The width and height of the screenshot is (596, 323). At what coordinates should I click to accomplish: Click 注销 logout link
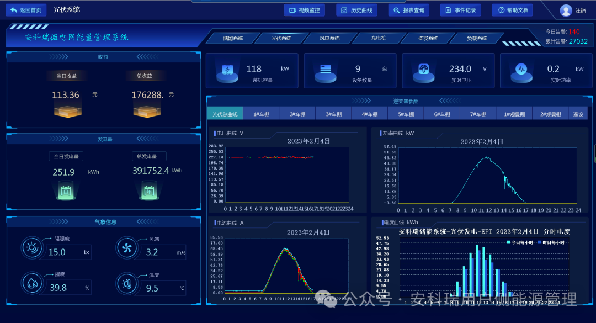[581, 10]
